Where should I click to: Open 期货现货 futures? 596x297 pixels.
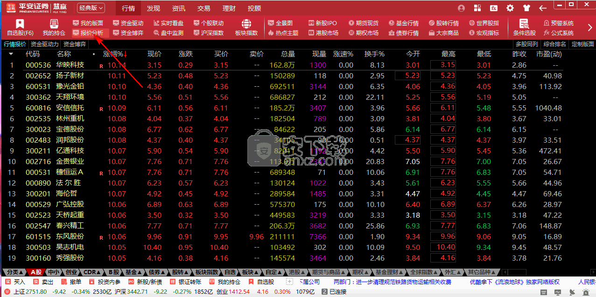pyautogui.click(x=363, y=23)
